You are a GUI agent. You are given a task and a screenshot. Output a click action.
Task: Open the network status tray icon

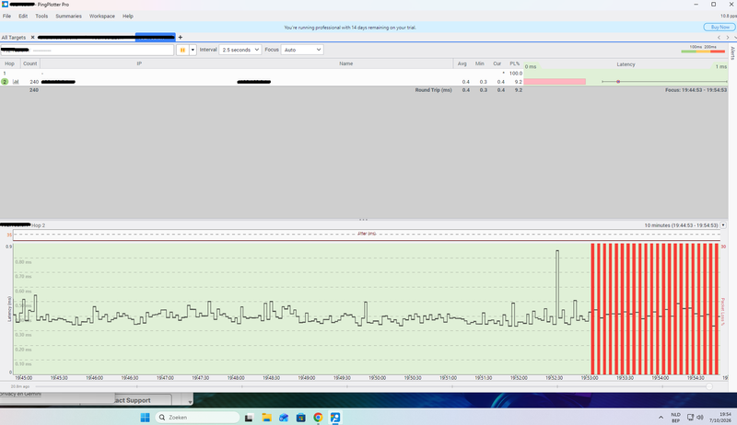click(x=690, y=417)
